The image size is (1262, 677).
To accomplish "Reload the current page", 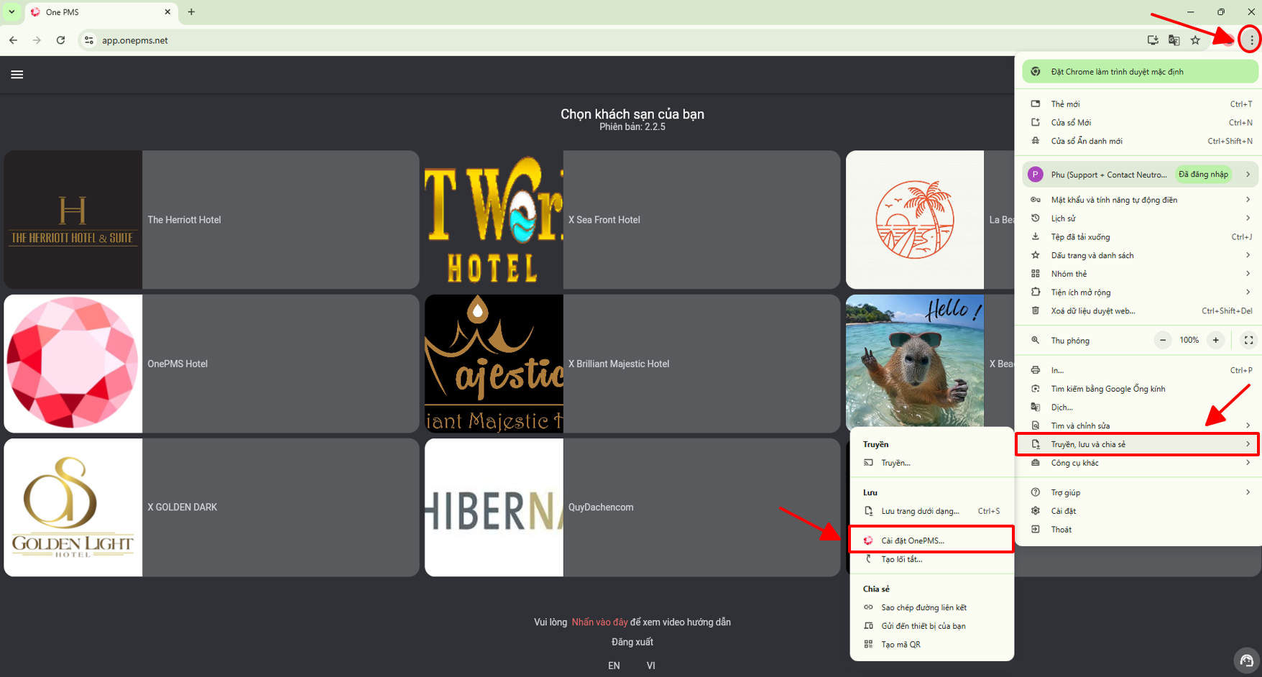I will 61,40.
